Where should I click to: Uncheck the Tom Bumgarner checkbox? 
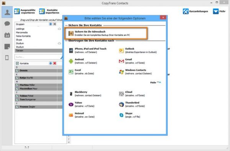17,100
